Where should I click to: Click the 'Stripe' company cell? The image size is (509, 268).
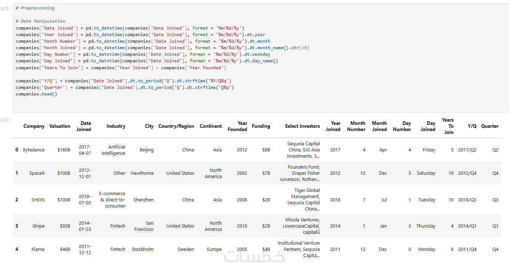(x=38, y=226)
